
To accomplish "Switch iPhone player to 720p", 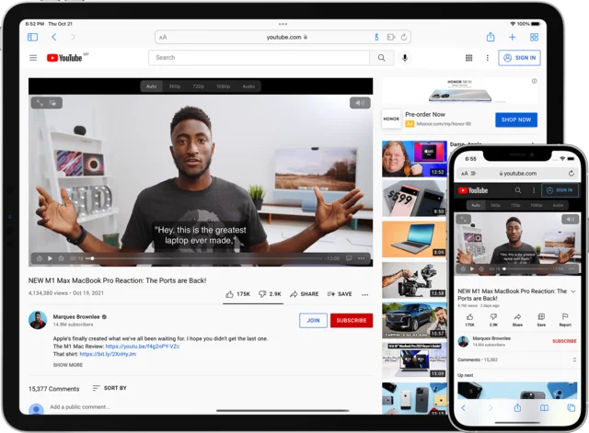I will tap(515, 205).
